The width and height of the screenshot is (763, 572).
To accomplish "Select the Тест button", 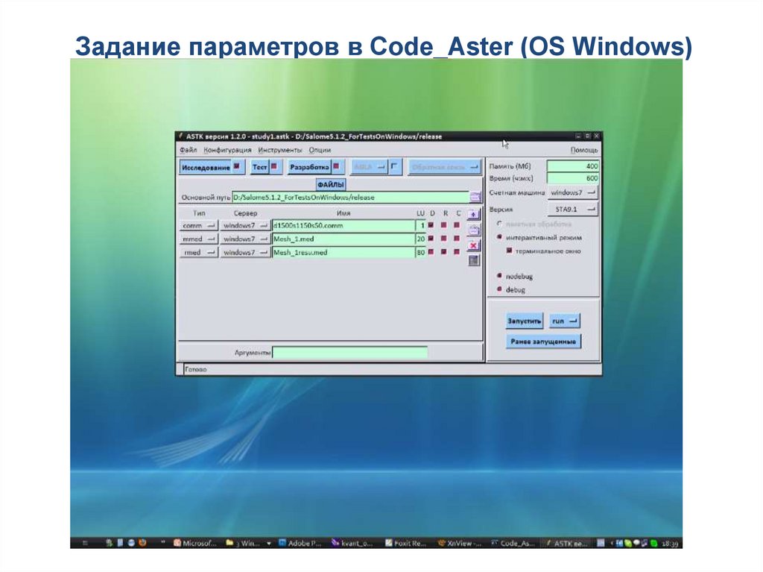I will point(260,167).
